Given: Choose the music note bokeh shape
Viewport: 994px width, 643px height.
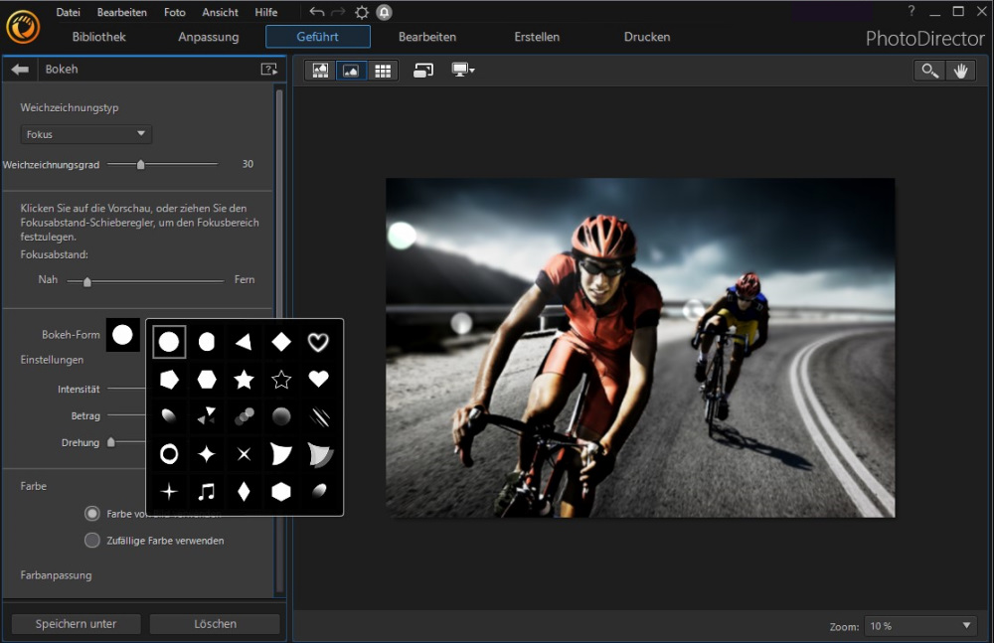Looking at the screenshot, I should tap(206, 491).
